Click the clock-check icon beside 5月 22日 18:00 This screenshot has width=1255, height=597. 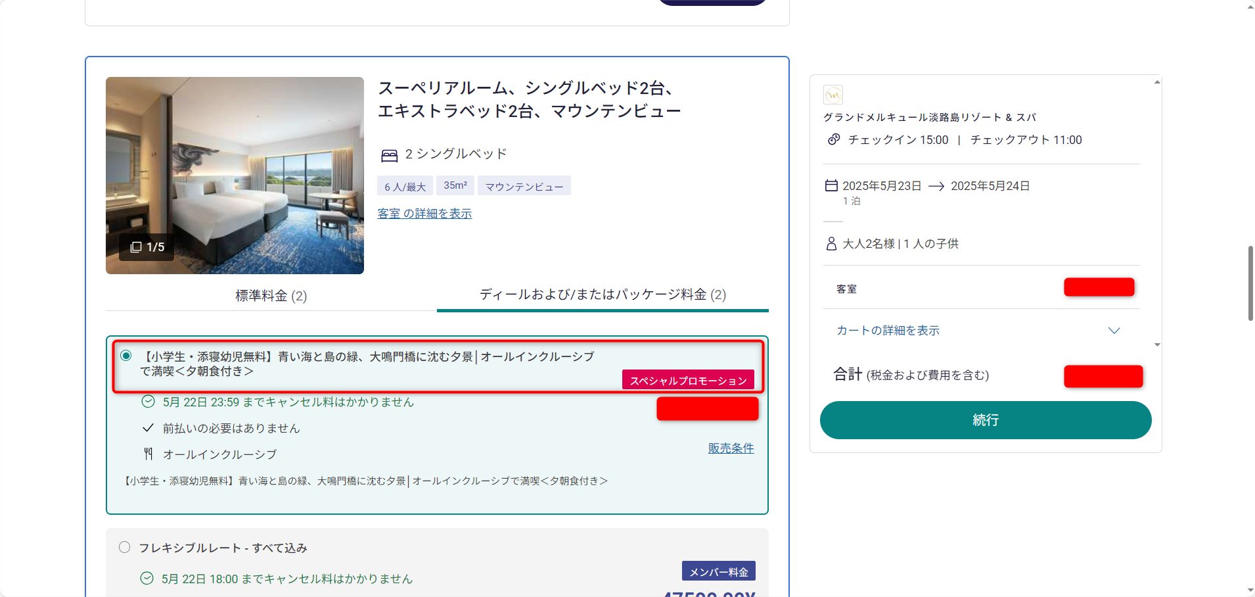pyautogui.click(x=147, y=578)
